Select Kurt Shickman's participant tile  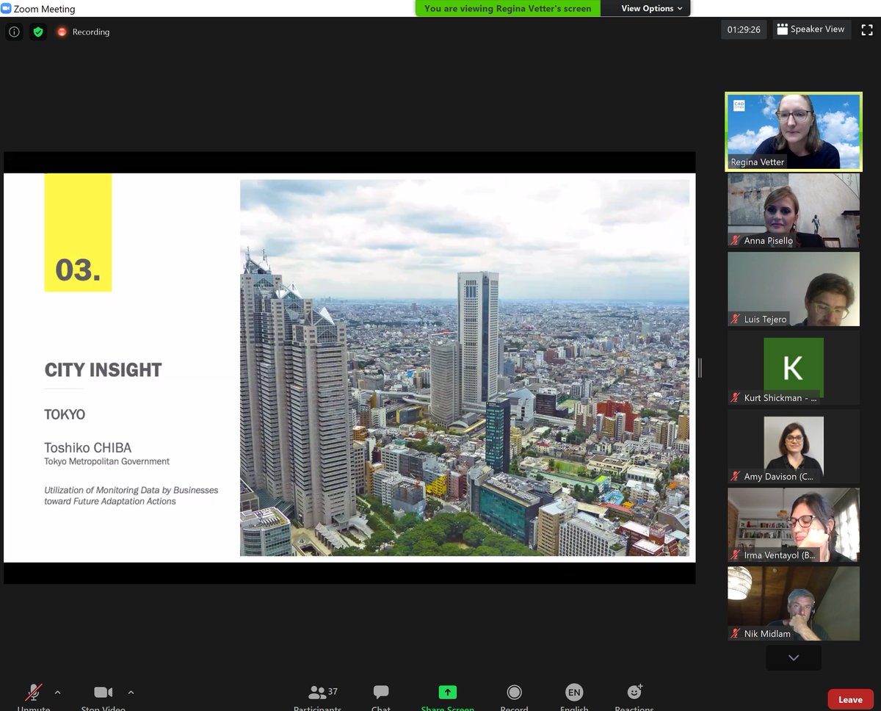(794, 367)
